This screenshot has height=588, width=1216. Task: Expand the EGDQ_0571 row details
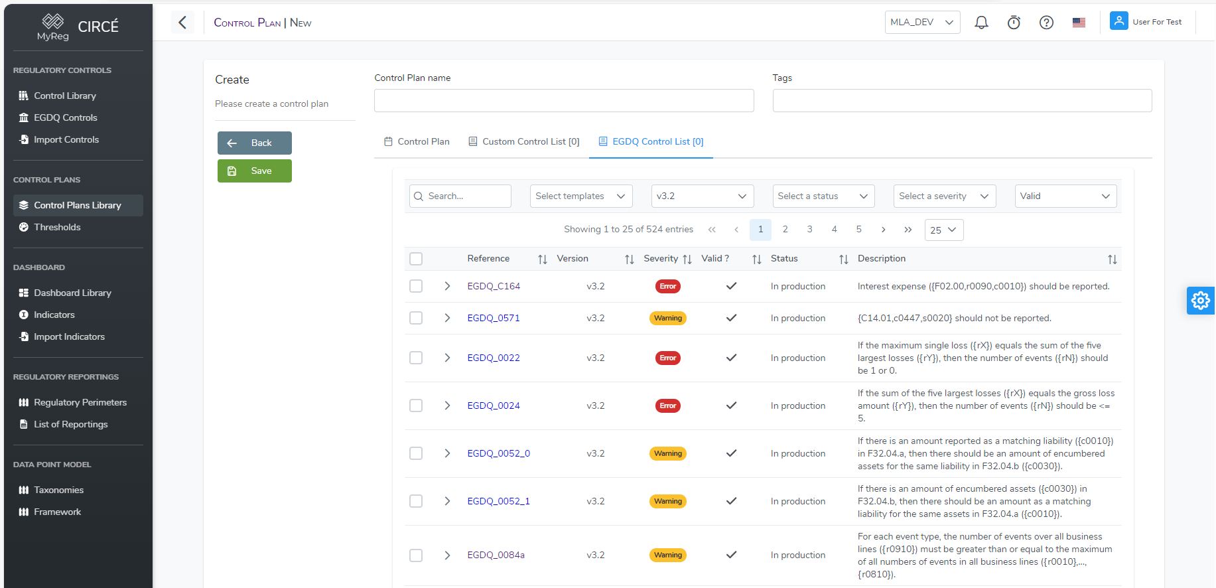pos(447,318)
